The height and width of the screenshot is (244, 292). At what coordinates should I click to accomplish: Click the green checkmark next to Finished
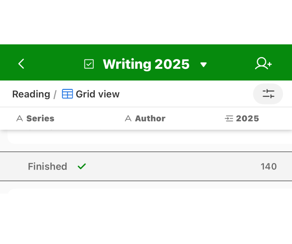[x=82, y=167]
